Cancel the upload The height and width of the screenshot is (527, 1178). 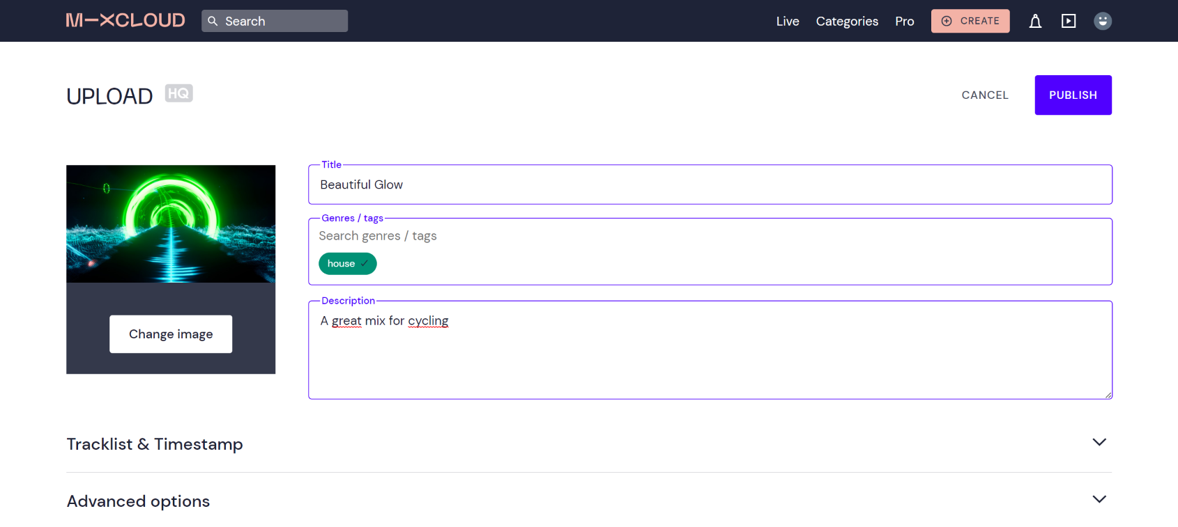coord(984,95)
